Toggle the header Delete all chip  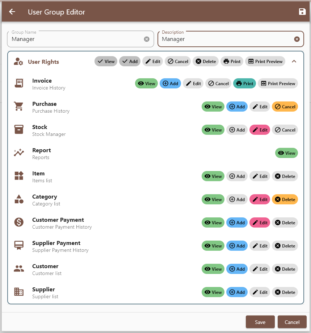206,61
